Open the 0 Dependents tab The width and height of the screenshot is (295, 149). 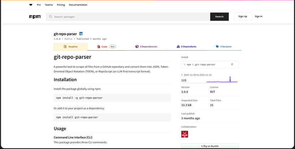(186, 47)
